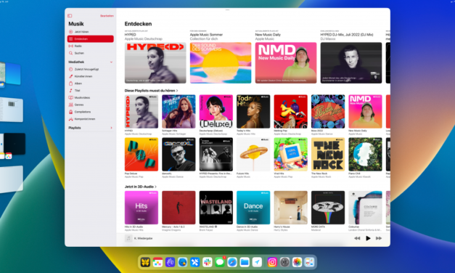Open Settings from the dock
The width and height of the screenshot is (455, 273).
(x=284, y=262)
